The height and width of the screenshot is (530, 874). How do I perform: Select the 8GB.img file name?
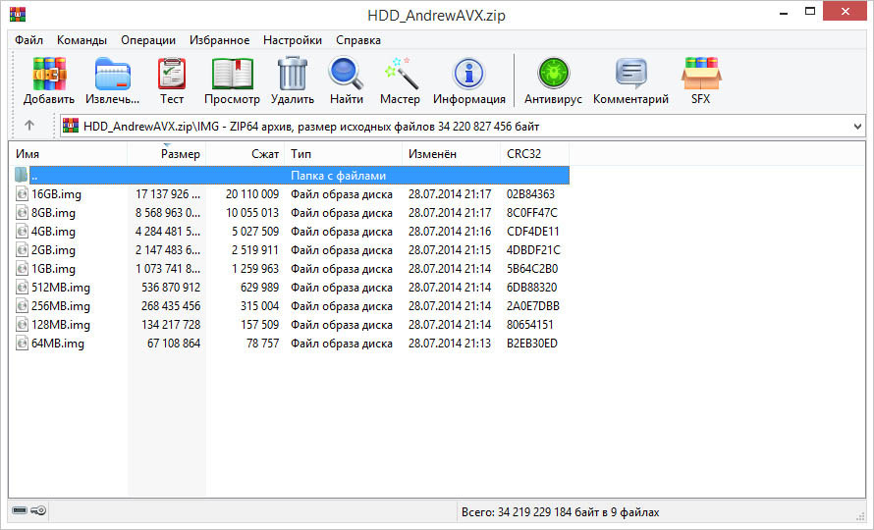(x=53, y=212)
